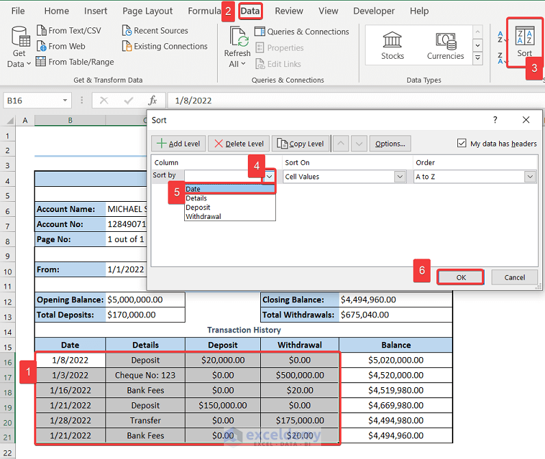Image resolution: width=545 pixels, height=459 pixels.
Task: Select the Stocks data type
Action: click(392, 45)
